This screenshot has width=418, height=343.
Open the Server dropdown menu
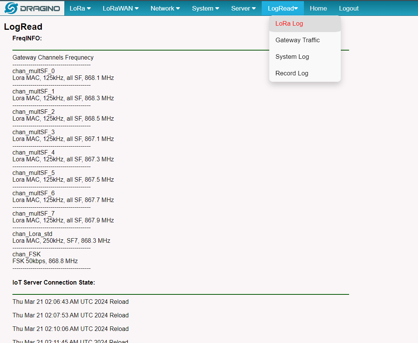(x=243, y=8)
